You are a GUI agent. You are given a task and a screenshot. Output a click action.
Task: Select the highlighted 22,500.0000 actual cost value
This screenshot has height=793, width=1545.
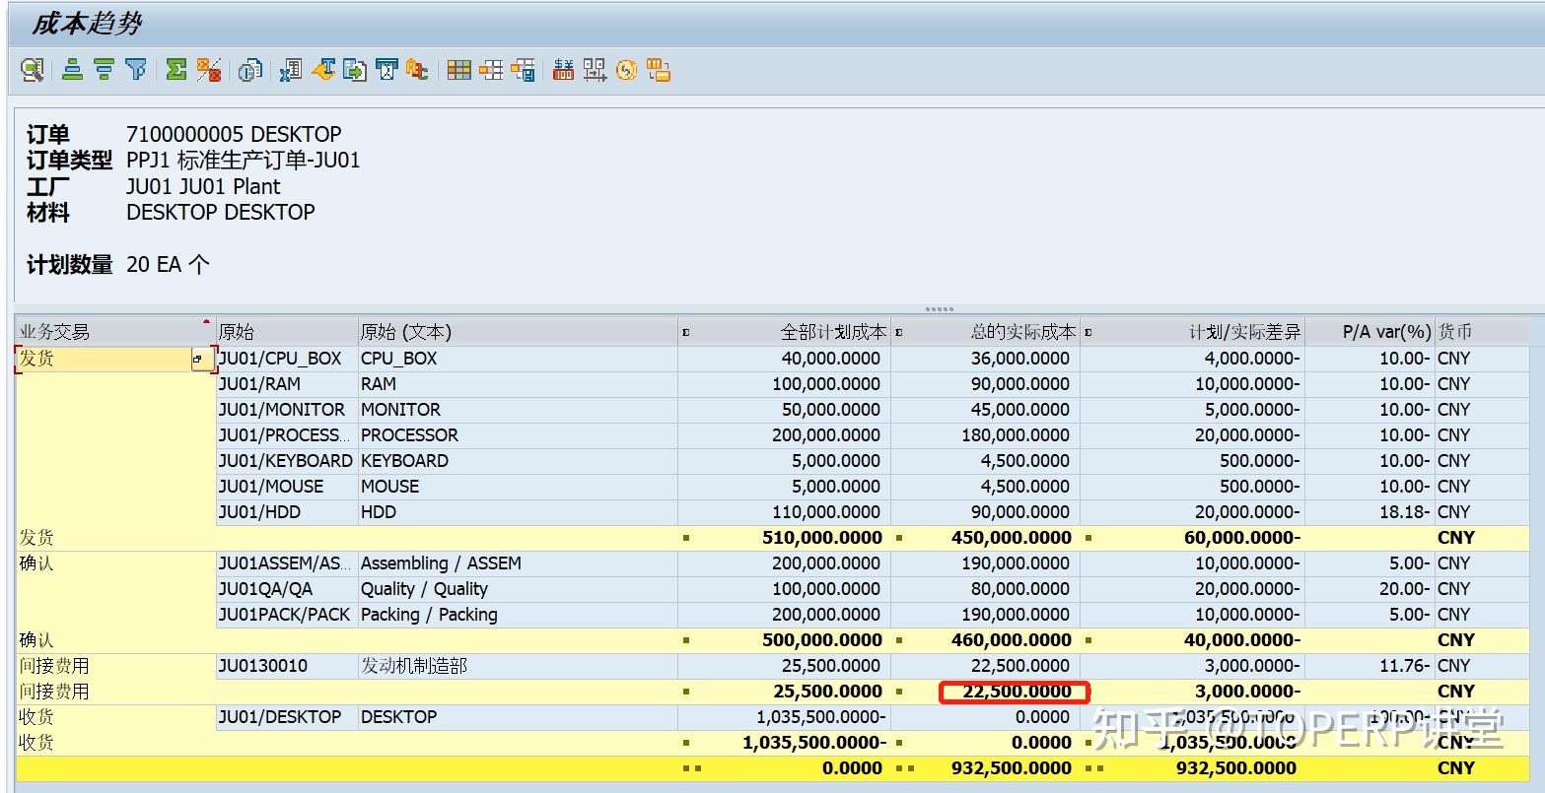(x=1016, y=692)
